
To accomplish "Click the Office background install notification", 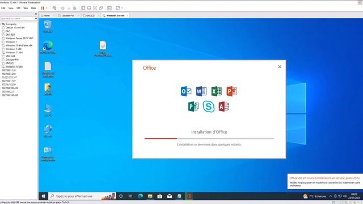I will tap(325, 181).
